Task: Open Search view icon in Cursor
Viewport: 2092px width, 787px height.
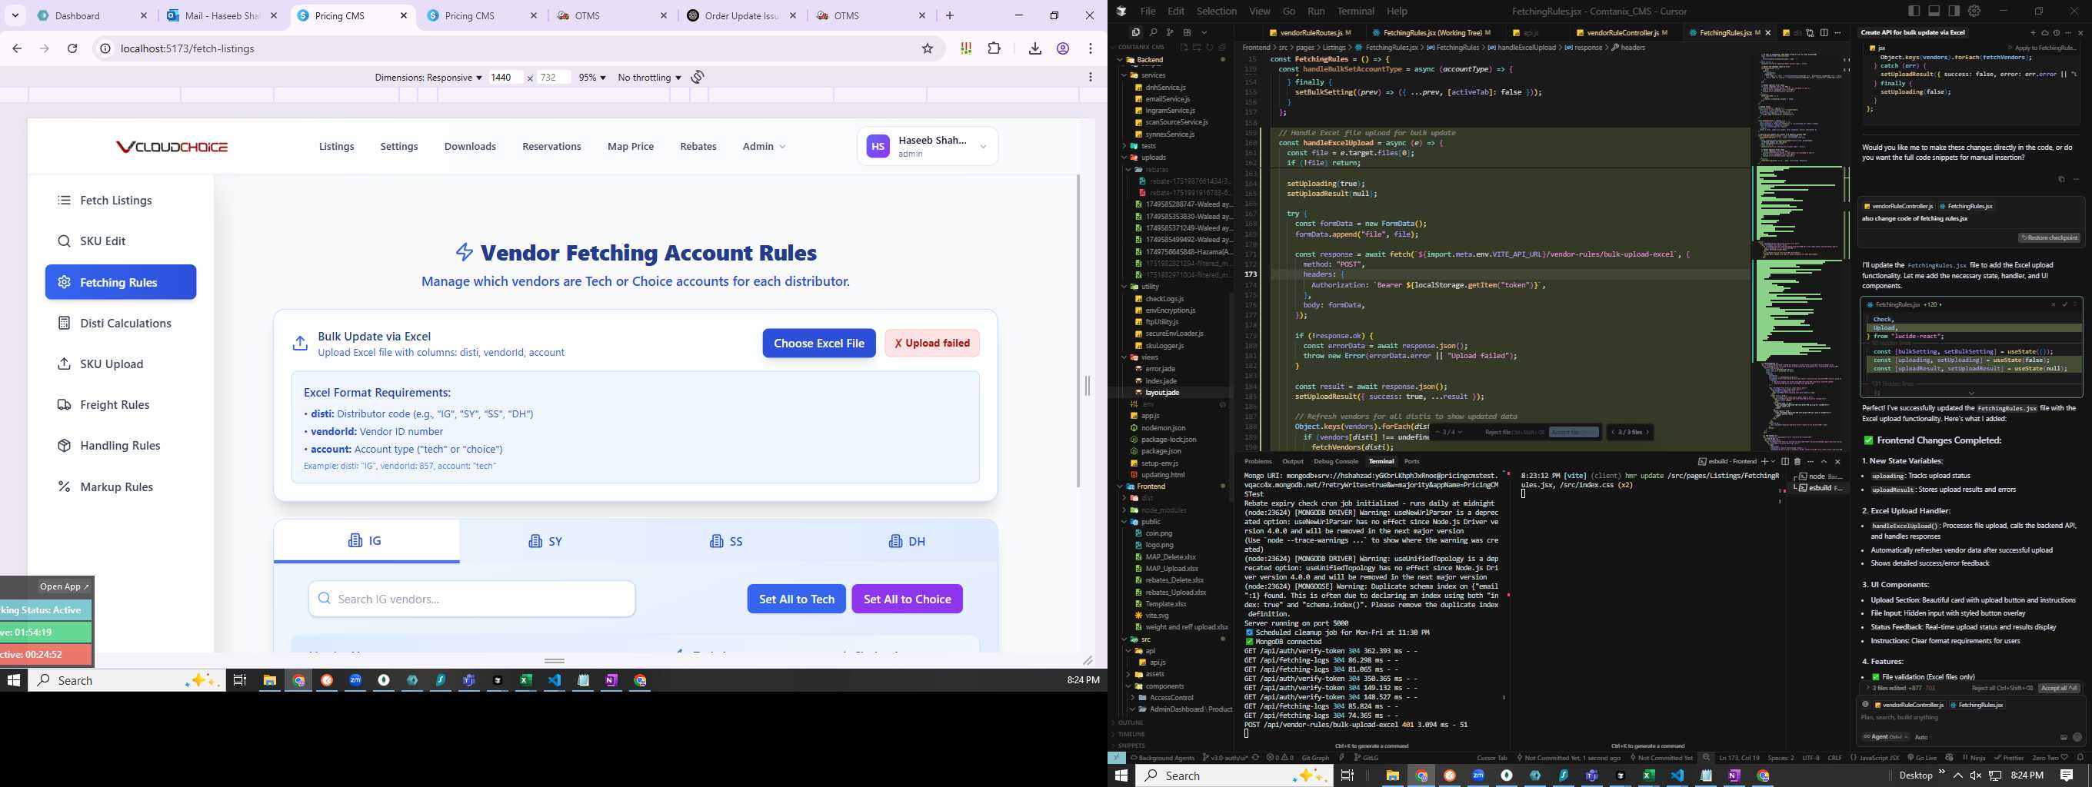Action: point(1153,32)
